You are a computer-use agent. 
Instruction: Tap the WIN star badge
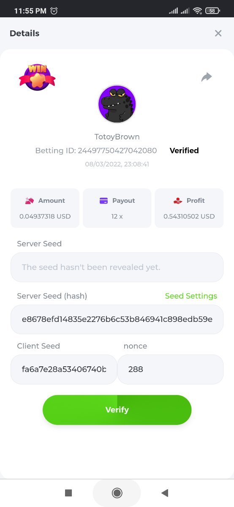(37, 77)
